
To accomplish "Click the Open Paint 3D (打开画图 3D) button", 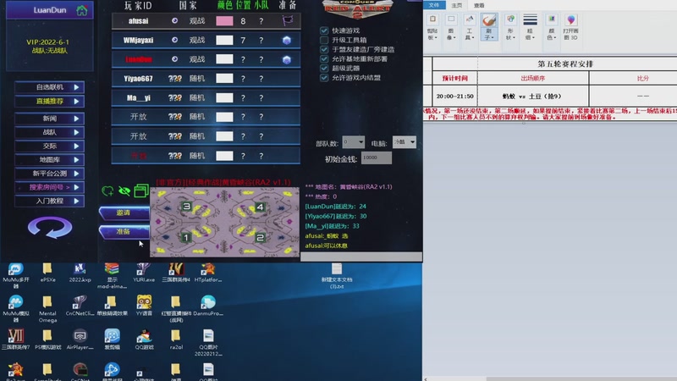I will (570, 26).
